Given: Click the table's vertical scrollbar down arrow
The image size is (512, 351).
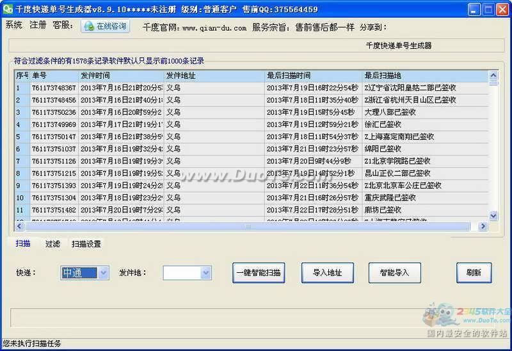Looking at the screenshot, I should pos(493,216).
